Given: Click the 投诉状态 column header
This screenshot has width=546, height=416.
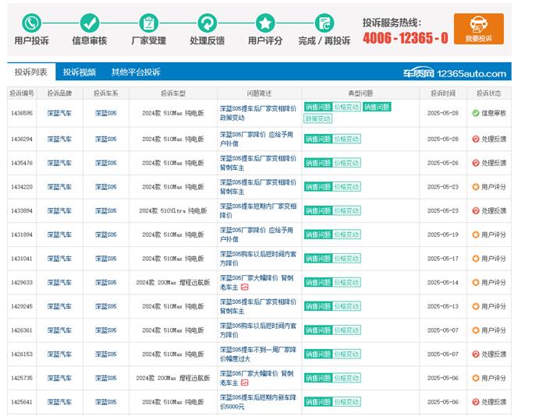Looking at the screenshot, I should pyautogui.click(x=489, y=93).
